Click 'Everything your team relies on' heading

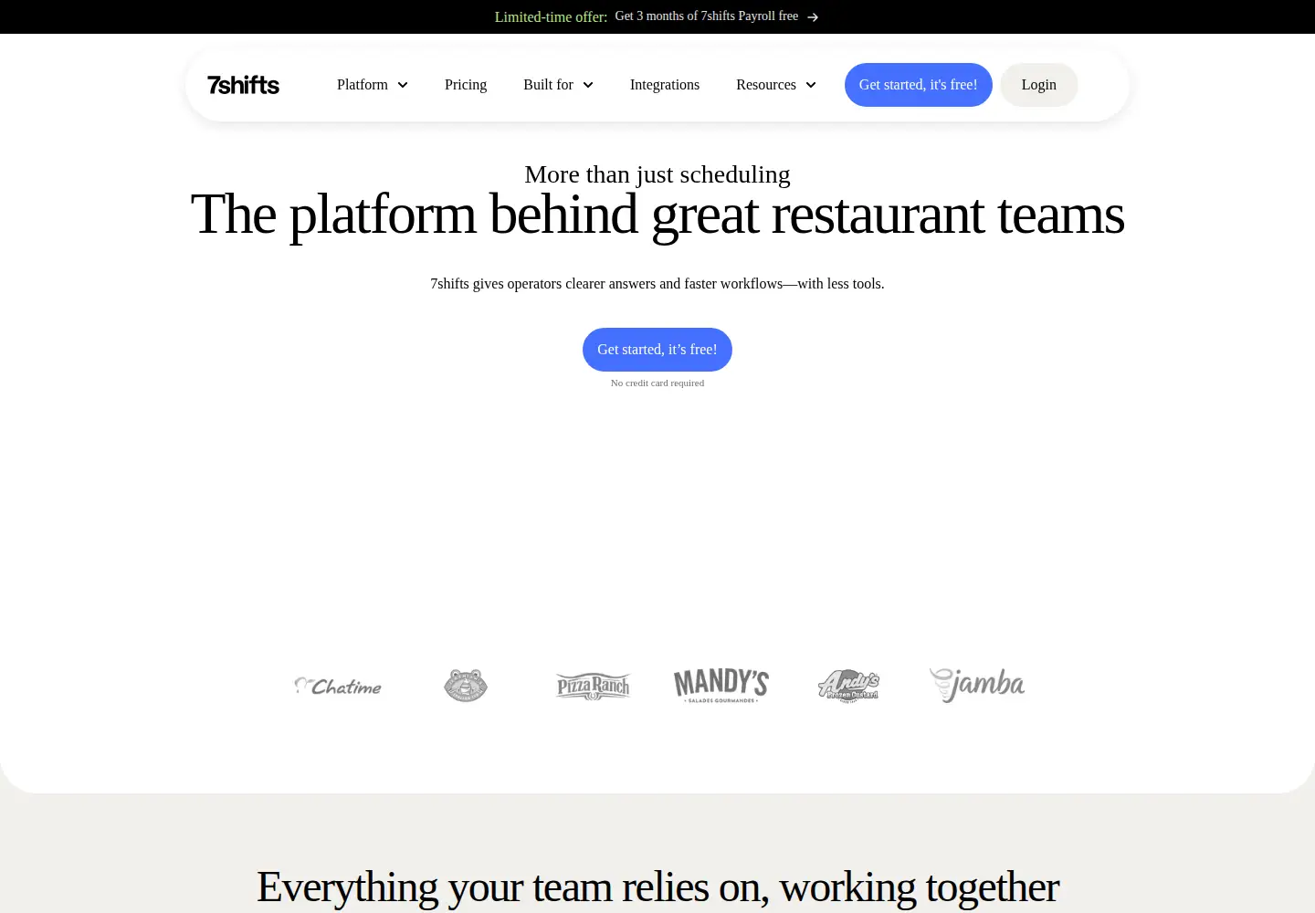click(657, 887)
